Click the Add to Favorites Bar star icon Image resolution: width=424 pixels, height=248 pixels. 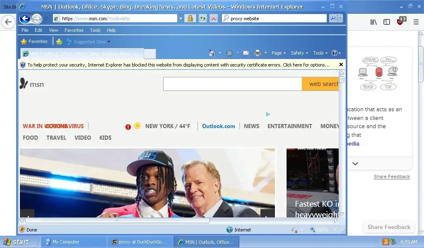[59, 42]
